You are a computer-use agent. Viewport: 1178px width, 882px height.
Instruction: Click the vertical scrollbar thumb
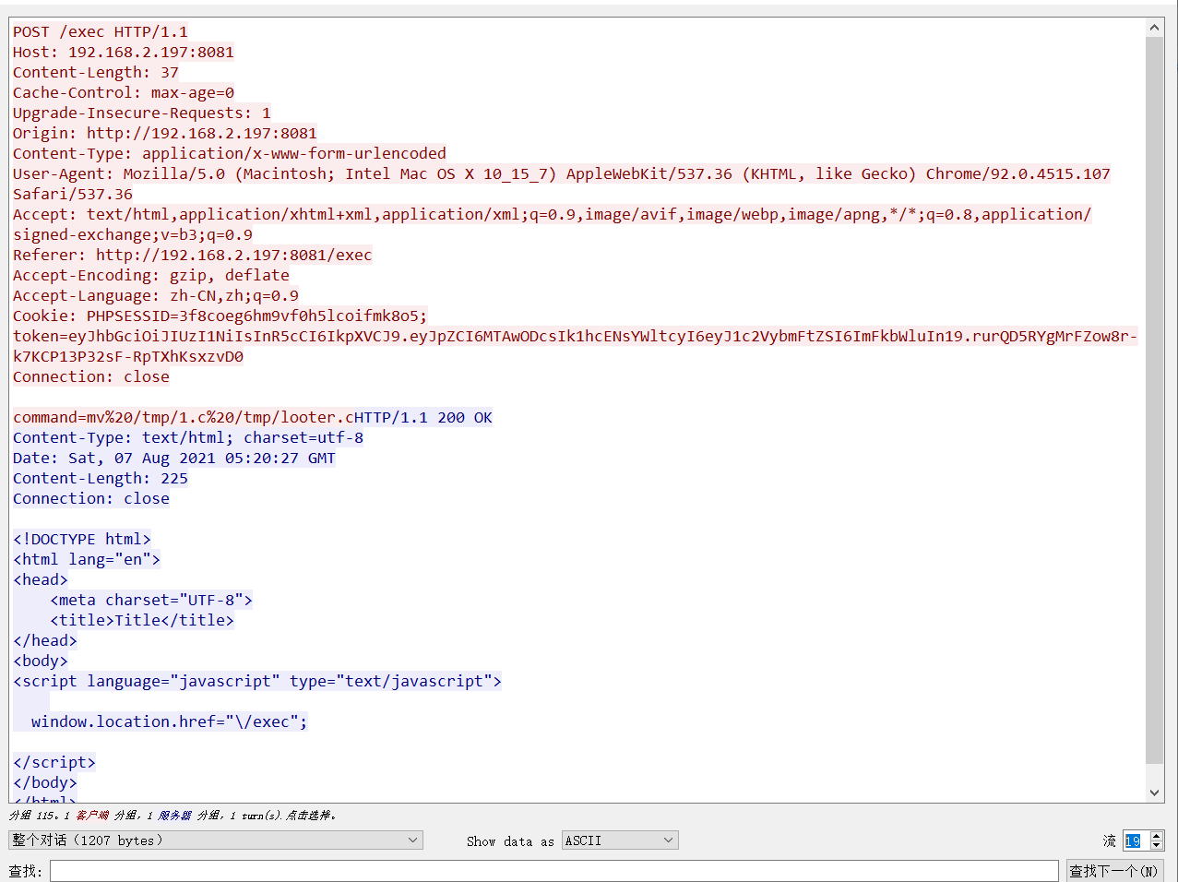[1154, 400]
